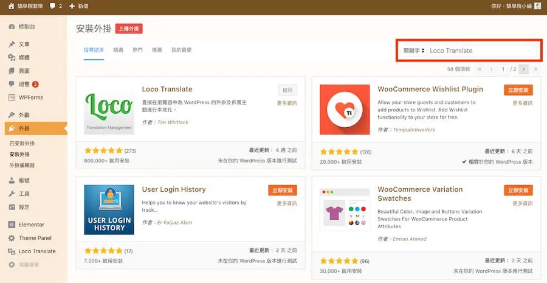Click the Elementor sidebar icon
This screenshot has height=283, width=547.
(x=12, y=225)
